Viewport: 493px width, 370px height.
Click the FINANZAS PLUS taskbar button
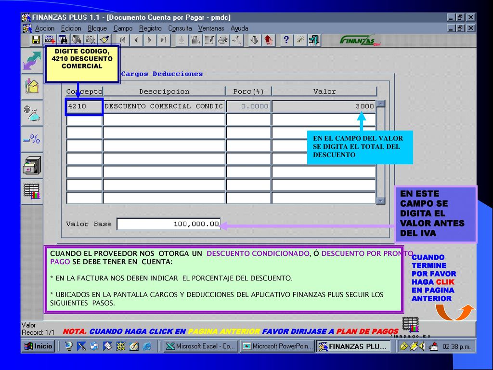pyautogui.click(x=354, y=346)
